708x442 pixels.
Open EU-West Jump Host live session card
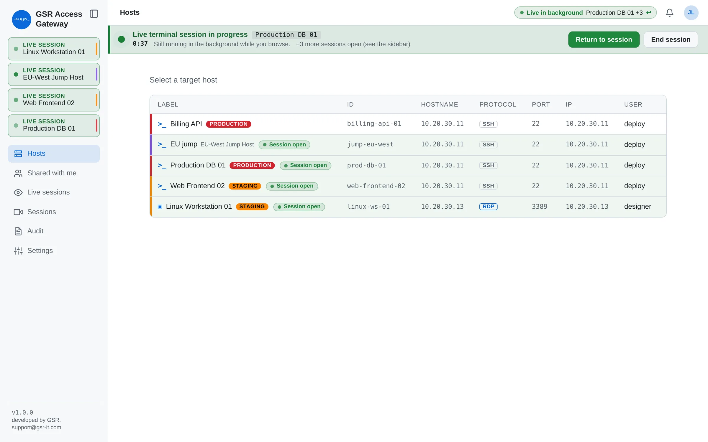[x=54, y=74]
